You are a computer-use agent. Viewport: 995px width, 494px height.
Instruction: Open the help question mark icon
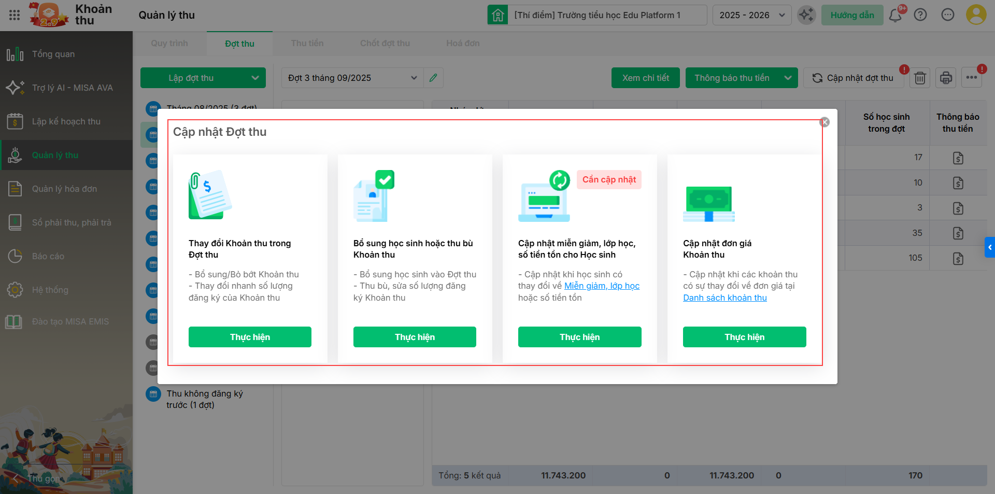point(920,15)
